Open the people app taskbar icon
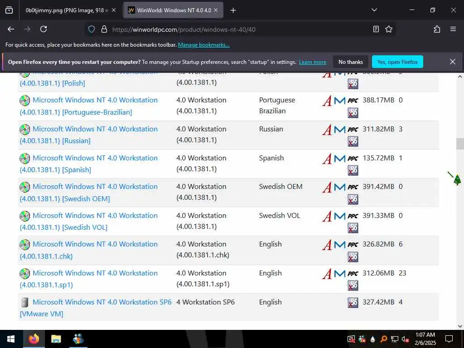 coord(78,339)
